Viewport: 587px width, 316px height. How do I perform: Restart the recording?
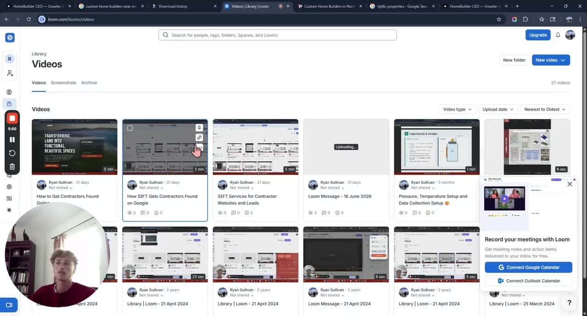point(12,153)
